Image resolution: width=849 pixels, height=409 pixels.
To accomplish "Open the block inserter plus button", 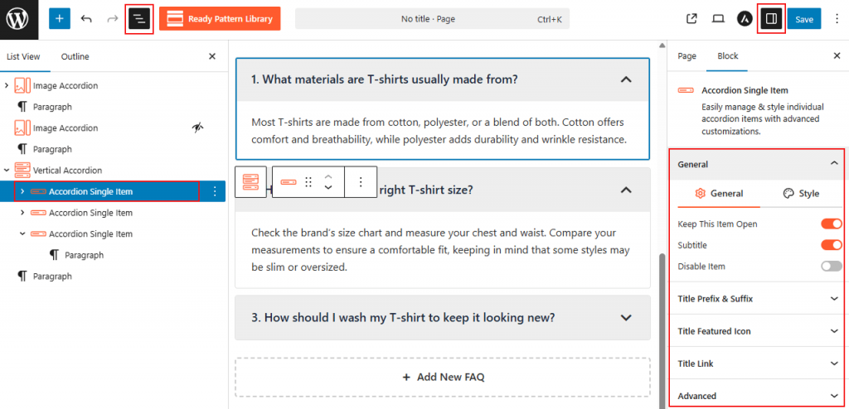I will coord(60,18).
